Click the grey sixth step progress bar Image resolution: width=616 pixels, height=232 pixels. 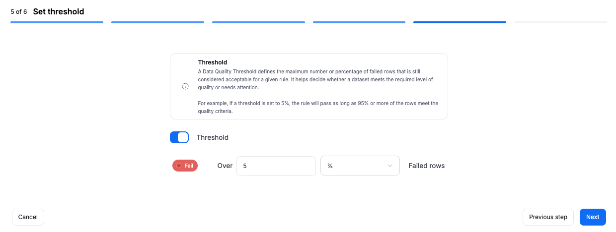click(x=560, y=22)
